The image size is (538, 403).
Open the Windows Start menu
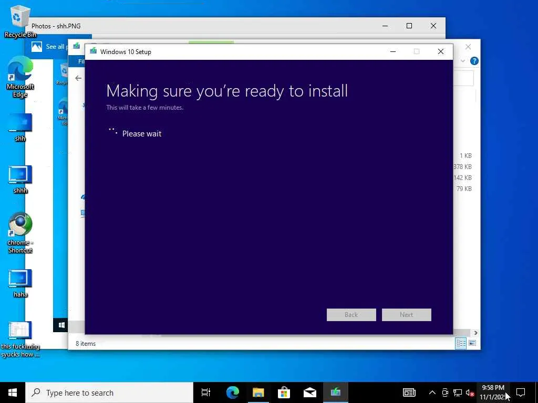tap(13, 393)
